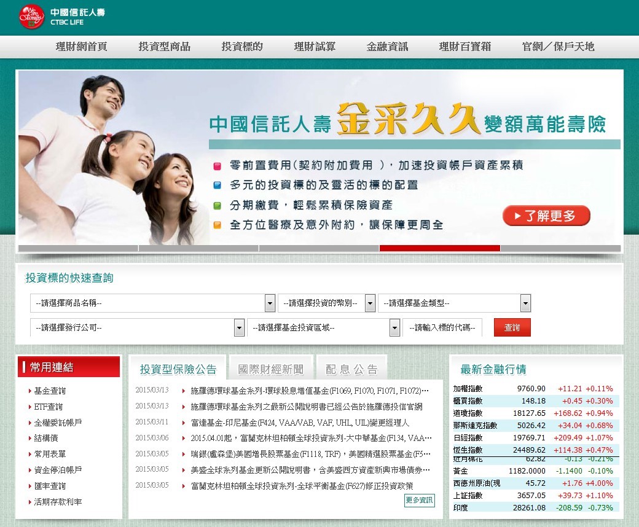Open 金融資訊 menu
639x527 pixels.
[x=387, y=47]
